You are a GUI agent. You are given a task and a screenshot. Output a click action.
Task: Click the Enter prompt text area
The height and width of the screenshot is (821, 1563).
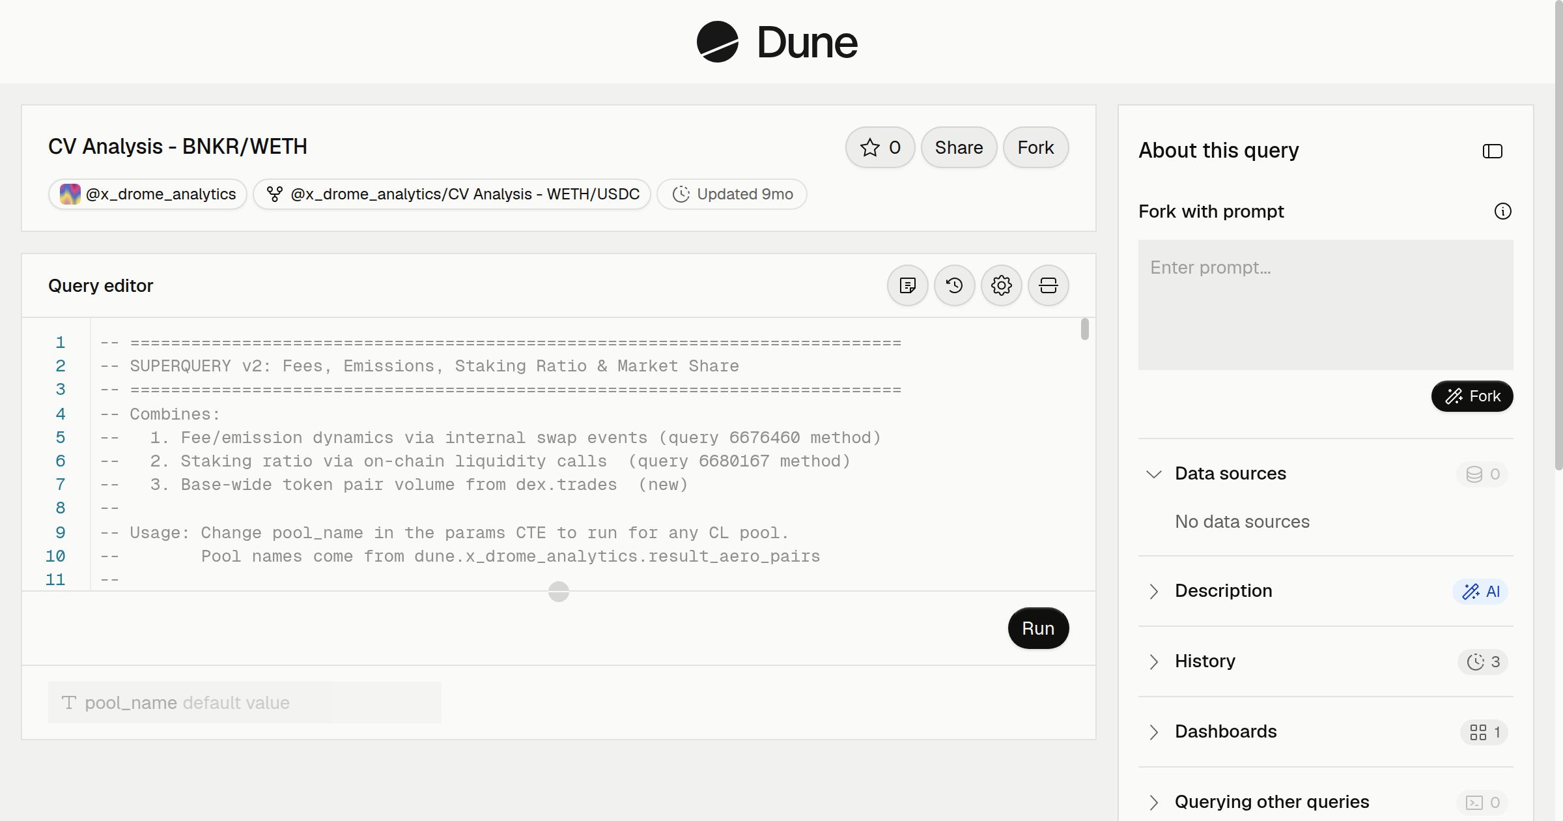click(x=1325, y=305)
